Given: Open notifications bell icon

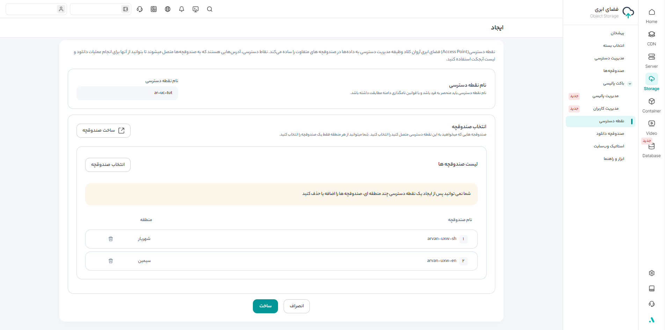Looking at the screenshot, I should [182, 9].
